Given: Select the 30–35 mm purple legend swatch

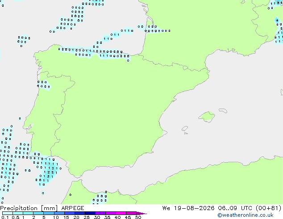Looking at the screenshot, I should [100, 213].
